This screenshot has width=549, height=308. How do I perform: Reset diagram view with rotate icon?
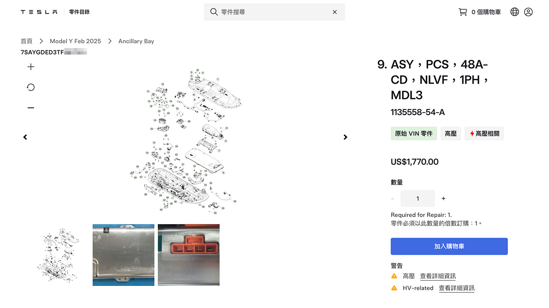pos(31,87)
